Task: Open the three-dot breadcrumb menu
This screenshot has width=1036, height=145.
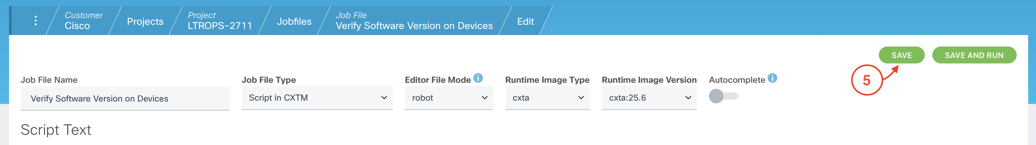Action: click(x=35, y=21)
